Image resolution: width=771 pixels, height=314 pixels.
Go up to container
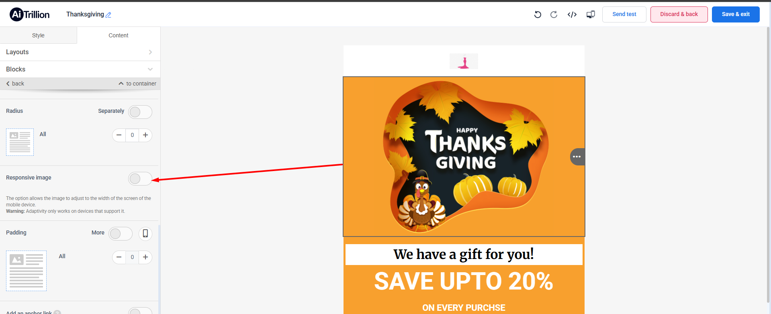(x=137, y=84)
